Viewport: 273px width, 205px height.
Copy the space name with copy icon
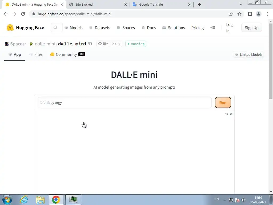tap(90, 44)
